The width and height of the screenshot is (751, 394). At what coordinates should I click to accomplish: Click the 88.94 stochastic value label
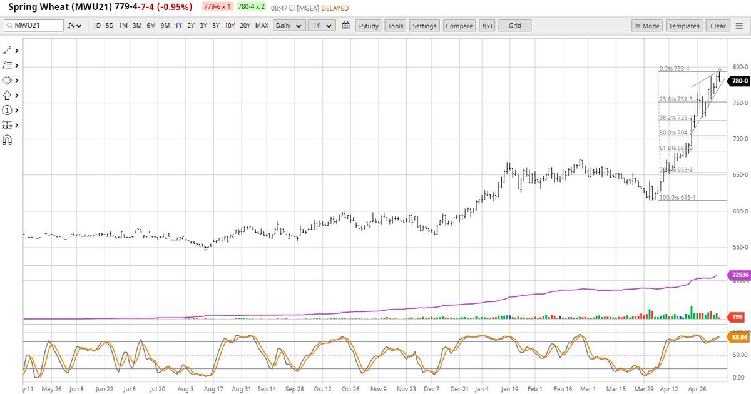pyautogui.click(x=738, y=337)
